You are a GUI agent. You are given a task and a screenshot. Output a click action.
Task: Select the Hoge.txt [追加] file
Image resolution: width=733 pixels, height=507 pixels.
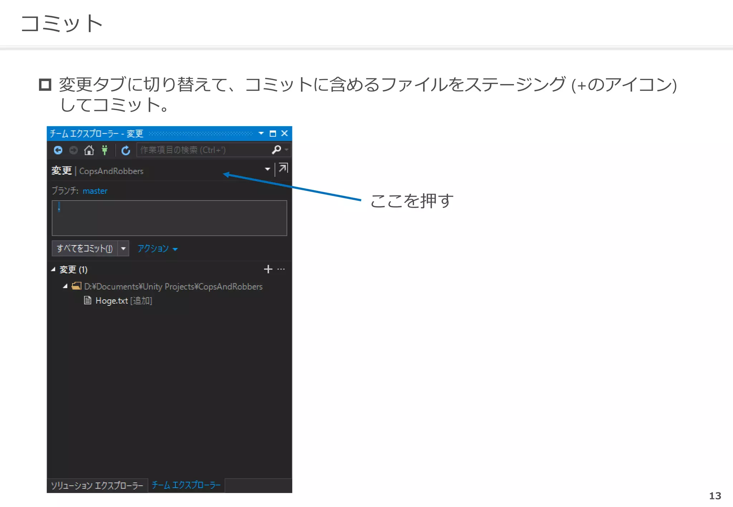(118, 301)
